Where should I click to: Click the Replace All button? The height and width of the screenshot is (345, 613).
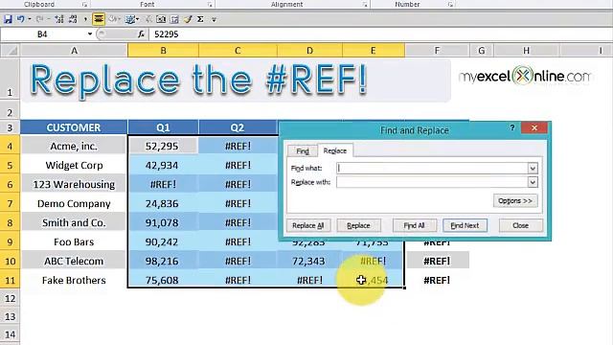(308, 225)
